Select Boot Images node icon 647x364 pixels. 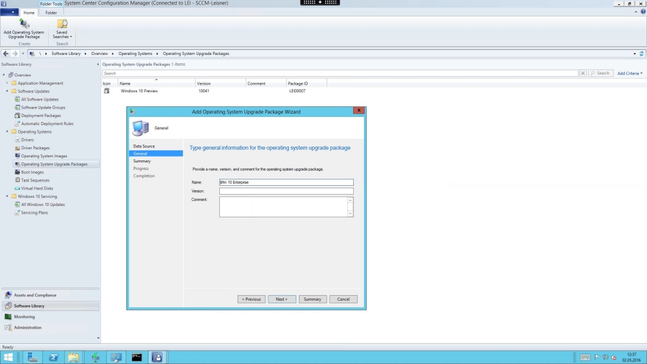point(17,172)
